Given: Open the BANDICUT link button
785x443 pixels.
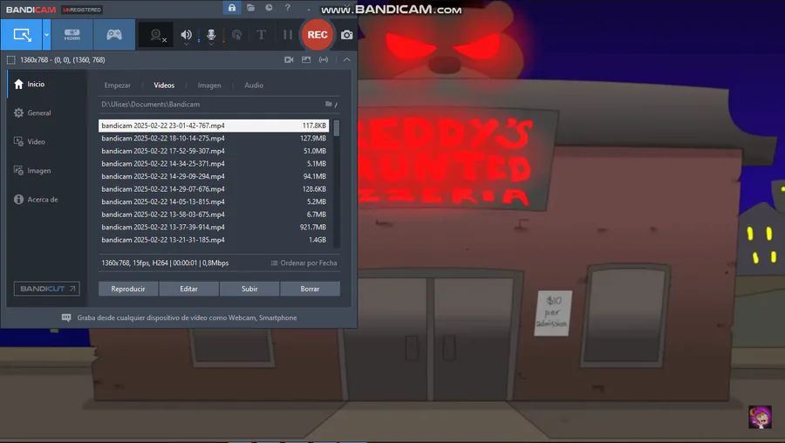Looking at the screenshot, I should [x=46, y=289].
